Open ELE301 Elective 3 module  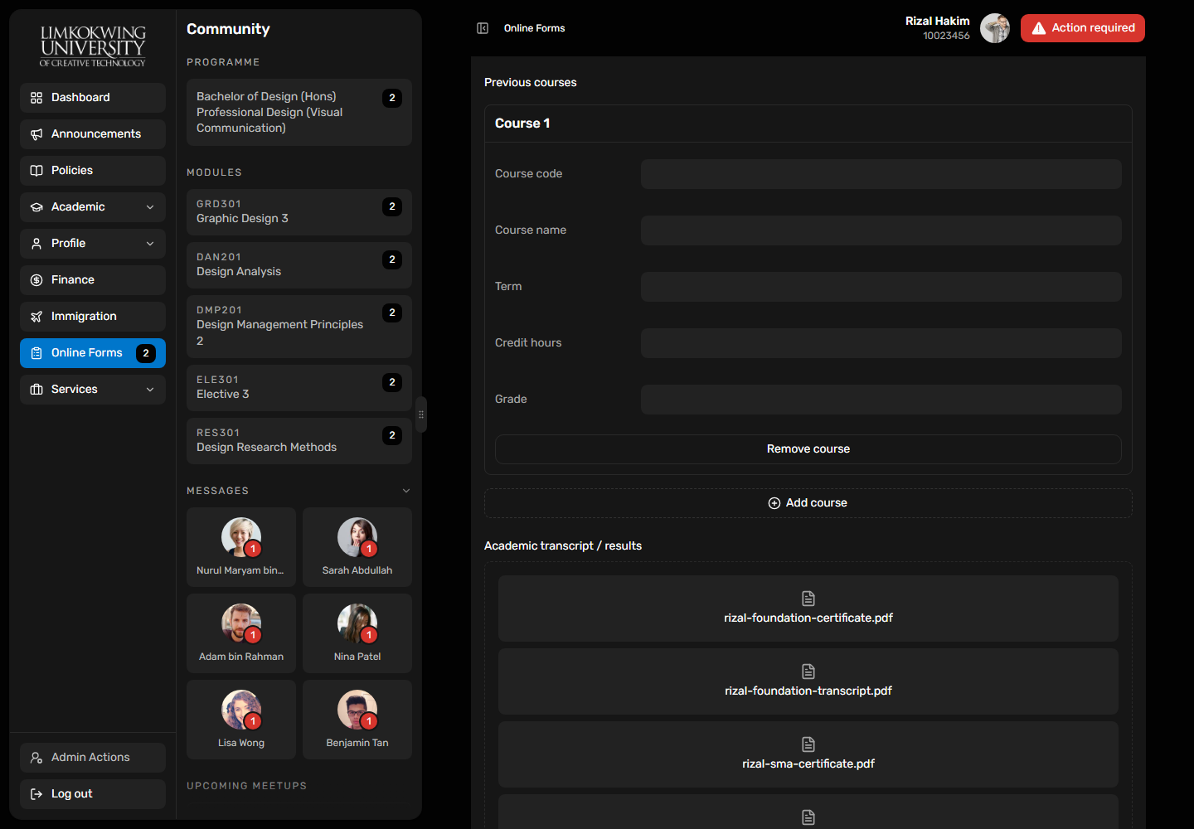299,388
